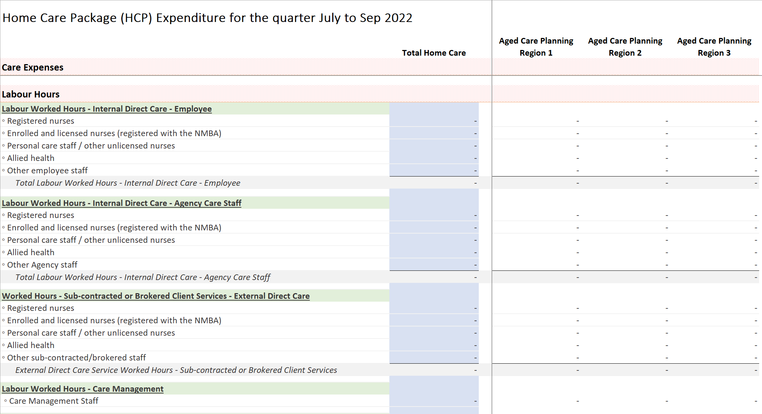This screenshot has height=414, width=762.
Task: Select the spreadsheet title Home Care Package Expenditure
Action: click(208, 18)
